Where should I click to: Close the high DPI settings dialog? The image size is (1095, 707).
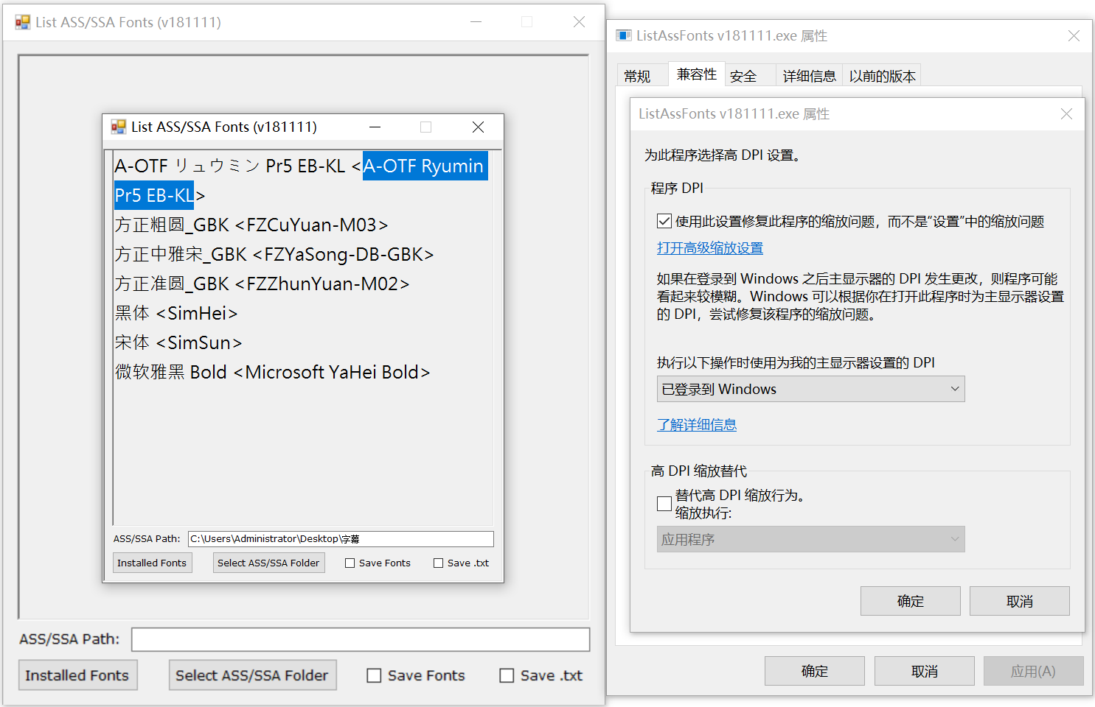pyautogui.click(x=1066, y=113)
